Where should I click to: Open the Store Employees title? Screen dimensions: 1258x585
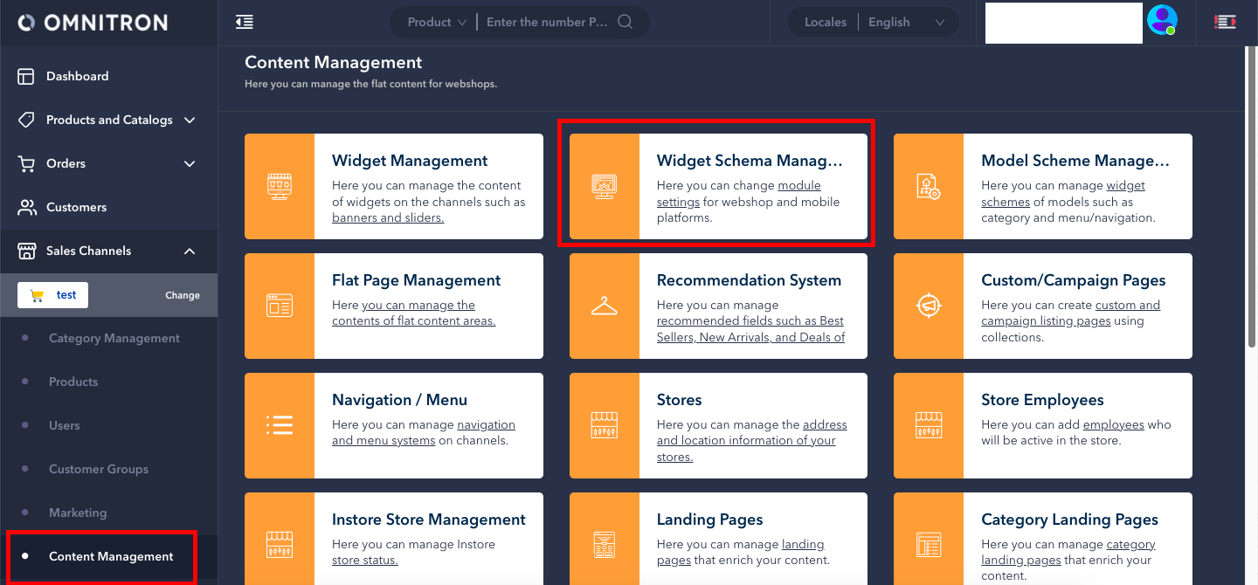[1042, 400]
